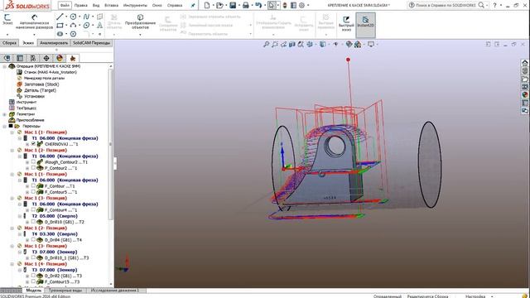Check the D_Drill2 (G81) ...T3 checkbox

coord(33,276)
